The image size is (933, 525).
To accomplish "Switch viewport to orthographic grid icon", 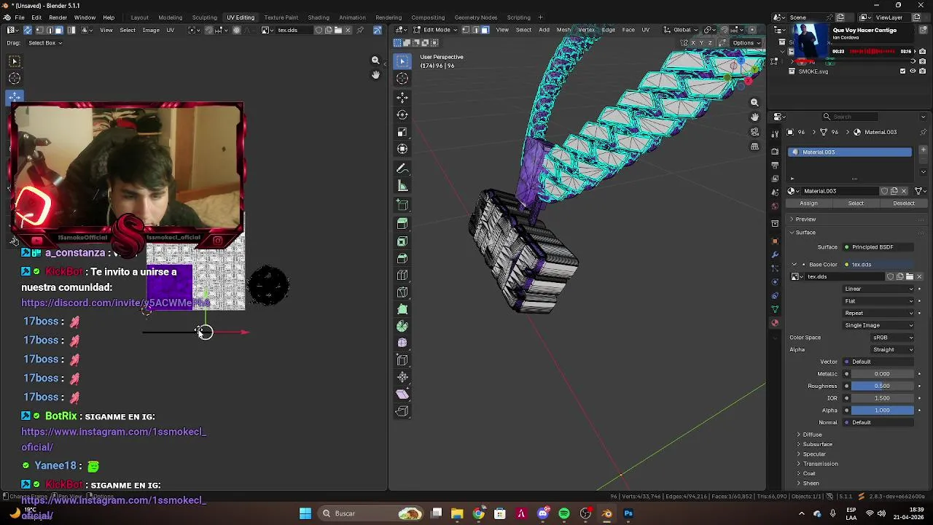I will coord(754,147).
